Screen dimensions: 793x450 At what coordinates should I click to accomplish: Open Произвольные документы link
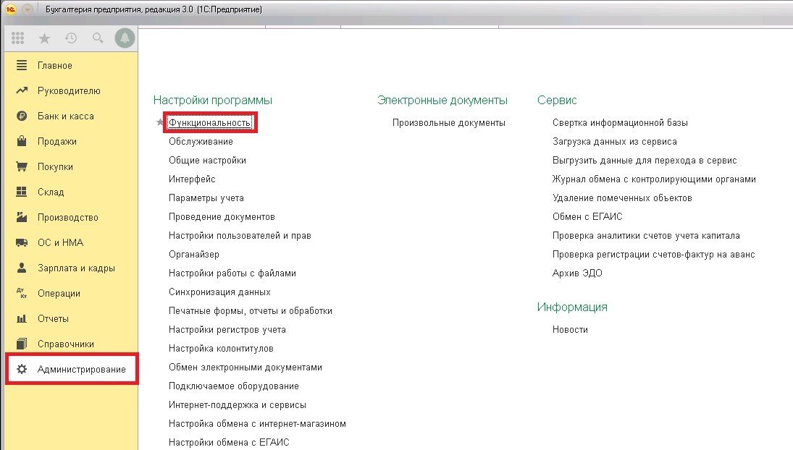pyautogui.click(x=448, y=123)
